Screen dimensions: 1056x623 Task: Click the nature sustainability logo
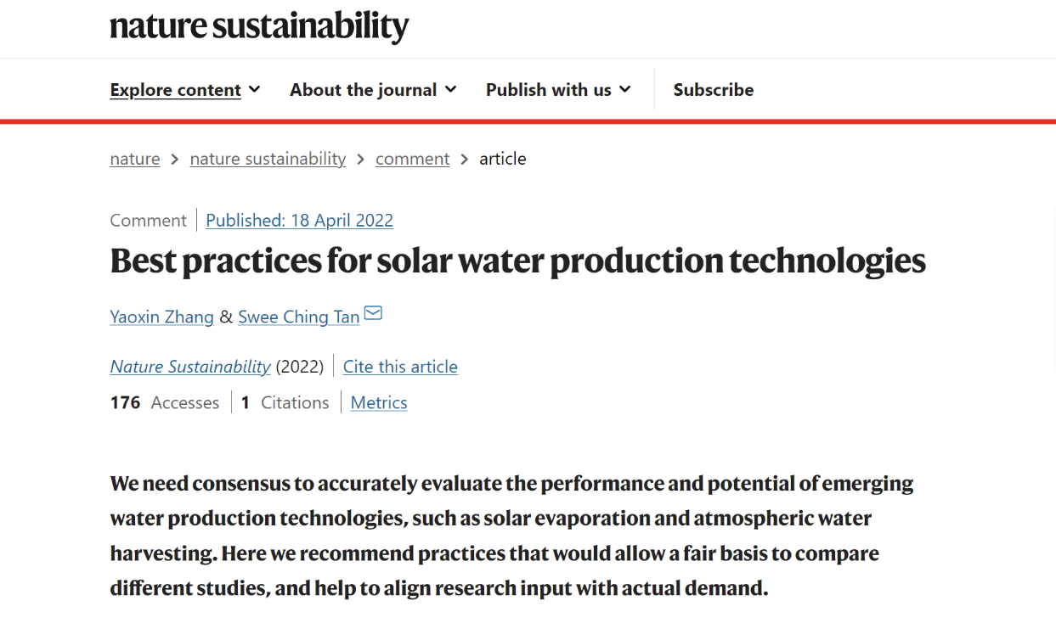point(259,26)
